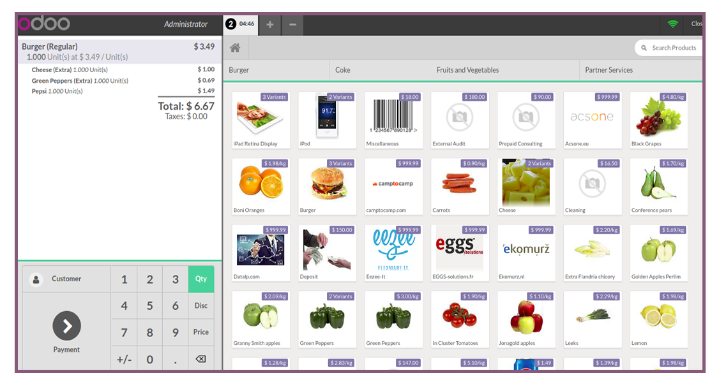Viewport: 719px width, 387px height.
Task: Add Deposit product
Action: pos(328,252)
